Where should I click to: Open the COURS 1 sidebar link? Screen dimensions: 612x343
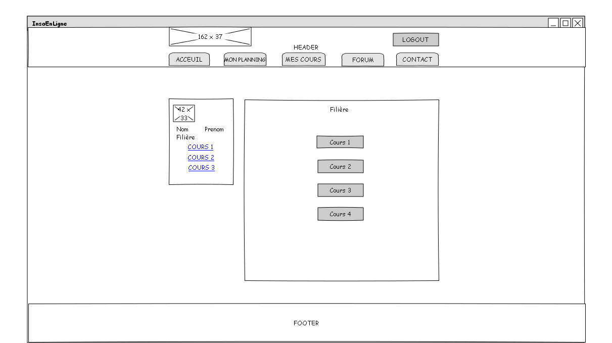[201, 147]
